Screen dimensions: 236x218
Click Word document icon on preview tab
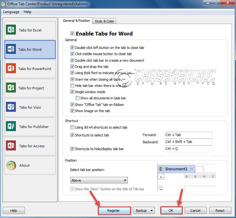(162, 169)
